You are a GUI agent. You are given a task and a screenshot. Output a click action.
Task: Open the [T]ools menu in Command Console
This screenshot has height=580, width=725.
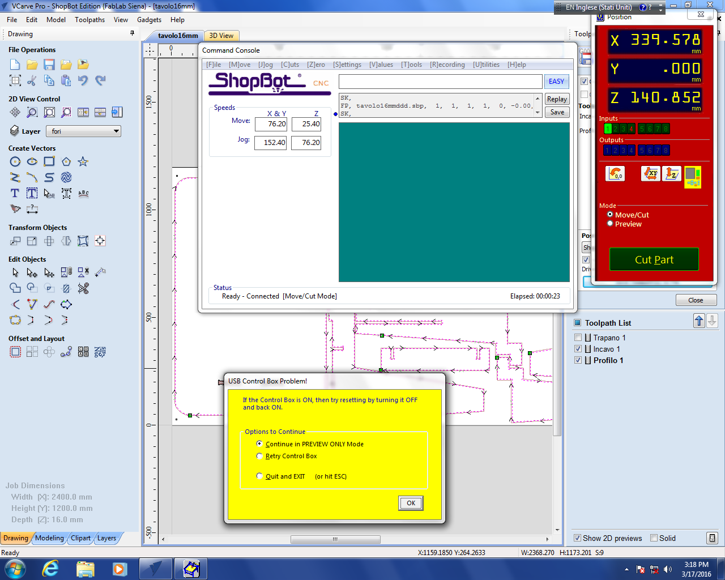(411, 65)
